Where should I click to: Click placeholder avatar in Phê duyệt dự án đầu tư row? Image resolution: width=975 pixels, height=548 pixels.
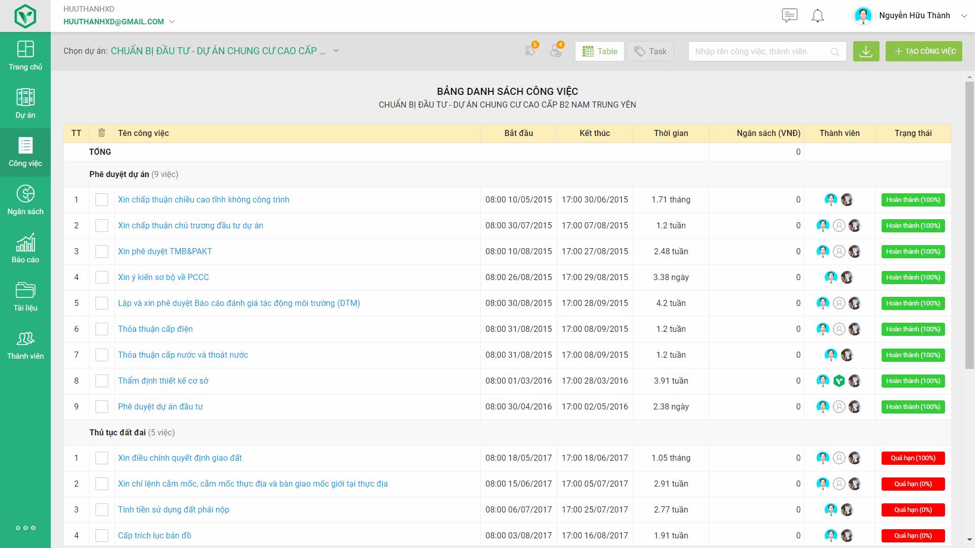click(839, 406)
